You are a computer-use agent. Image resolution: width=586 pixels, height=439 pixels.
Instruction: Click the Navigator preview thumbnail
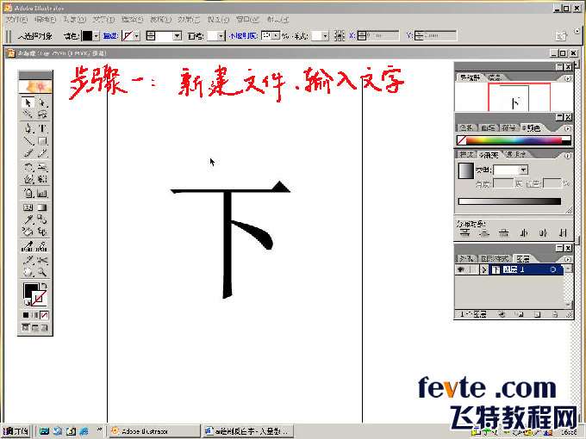515,100
